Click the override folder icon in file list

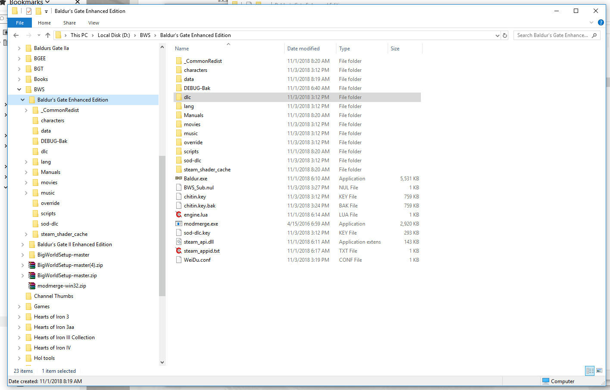179,142
